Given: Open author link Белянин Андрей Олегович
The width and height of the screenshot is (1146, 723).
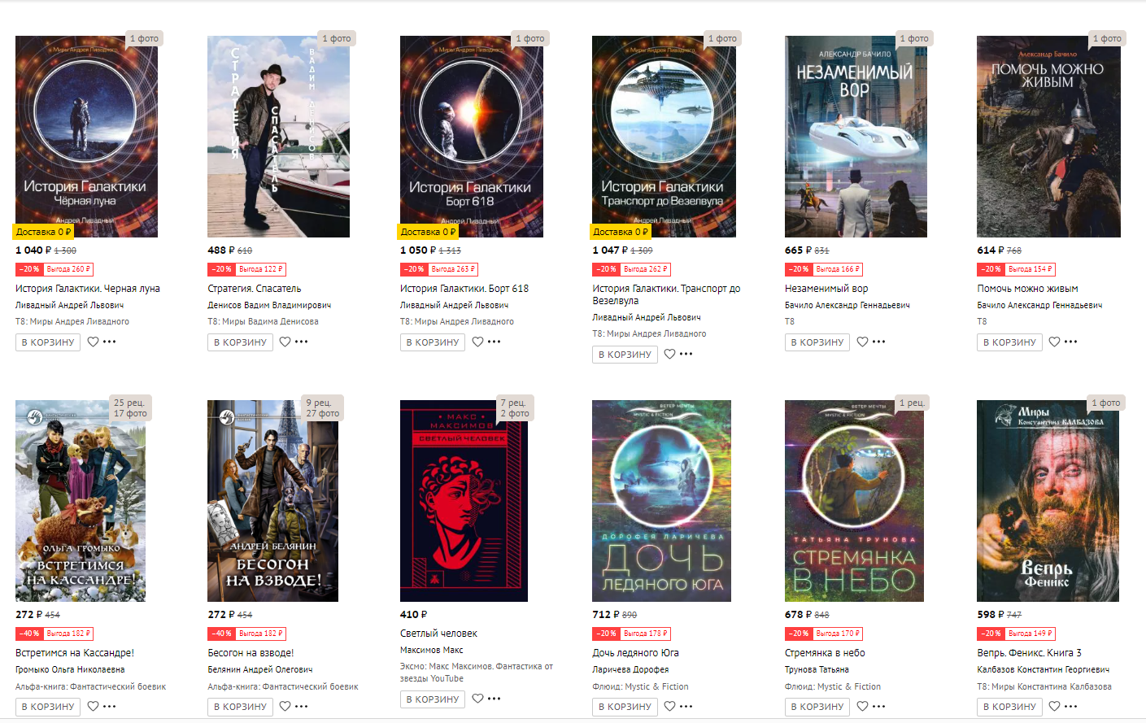Looking at the screenshot, I should pyautogui.click(x=260, y=669).
